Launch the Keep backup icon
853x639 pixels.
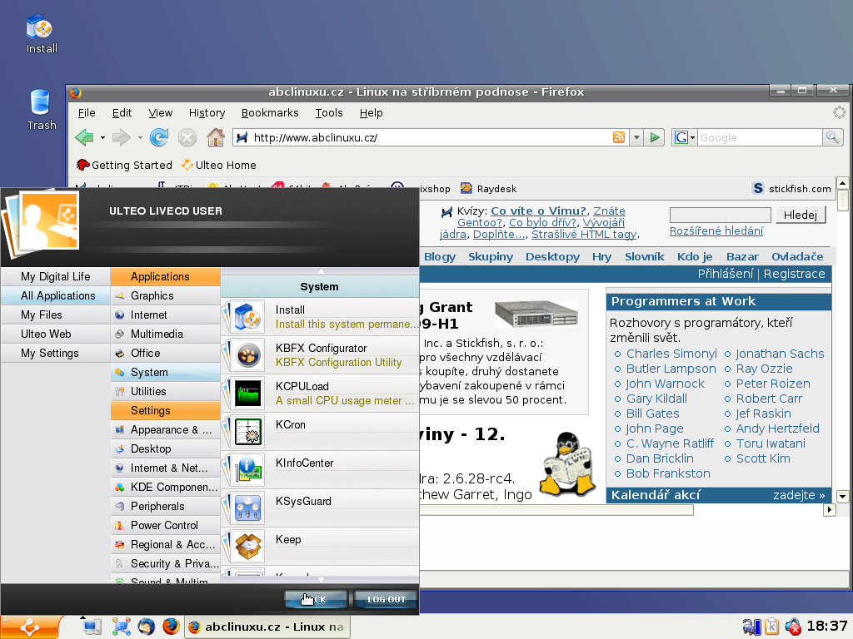(x=248, y=547)
